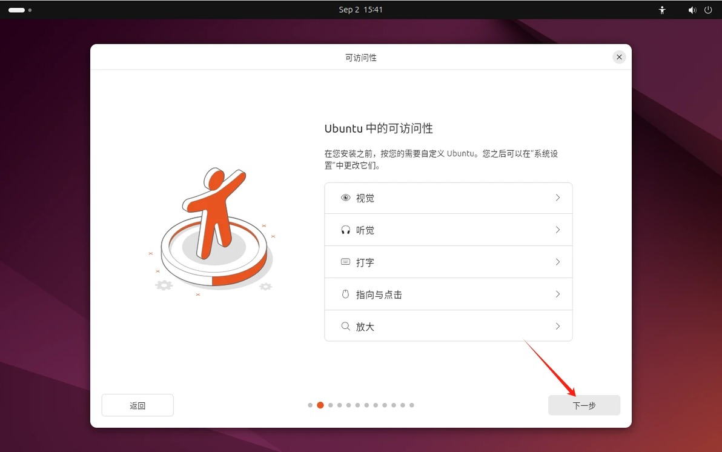Viewport: 722px width, 452px height.
Task: Open the accessibility menu in top bar
Action: click(x=661, y=10)
